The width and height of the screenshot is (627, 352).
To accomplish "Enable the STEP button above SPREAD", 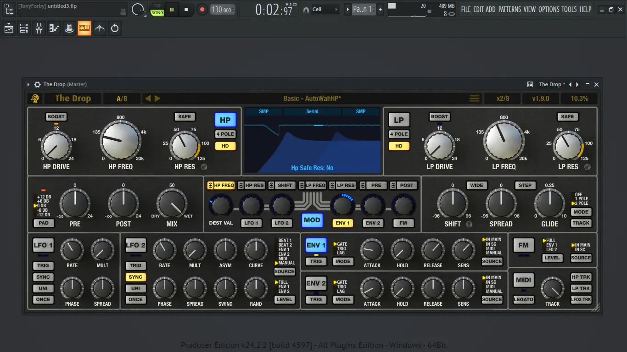I will pos(525,185).
